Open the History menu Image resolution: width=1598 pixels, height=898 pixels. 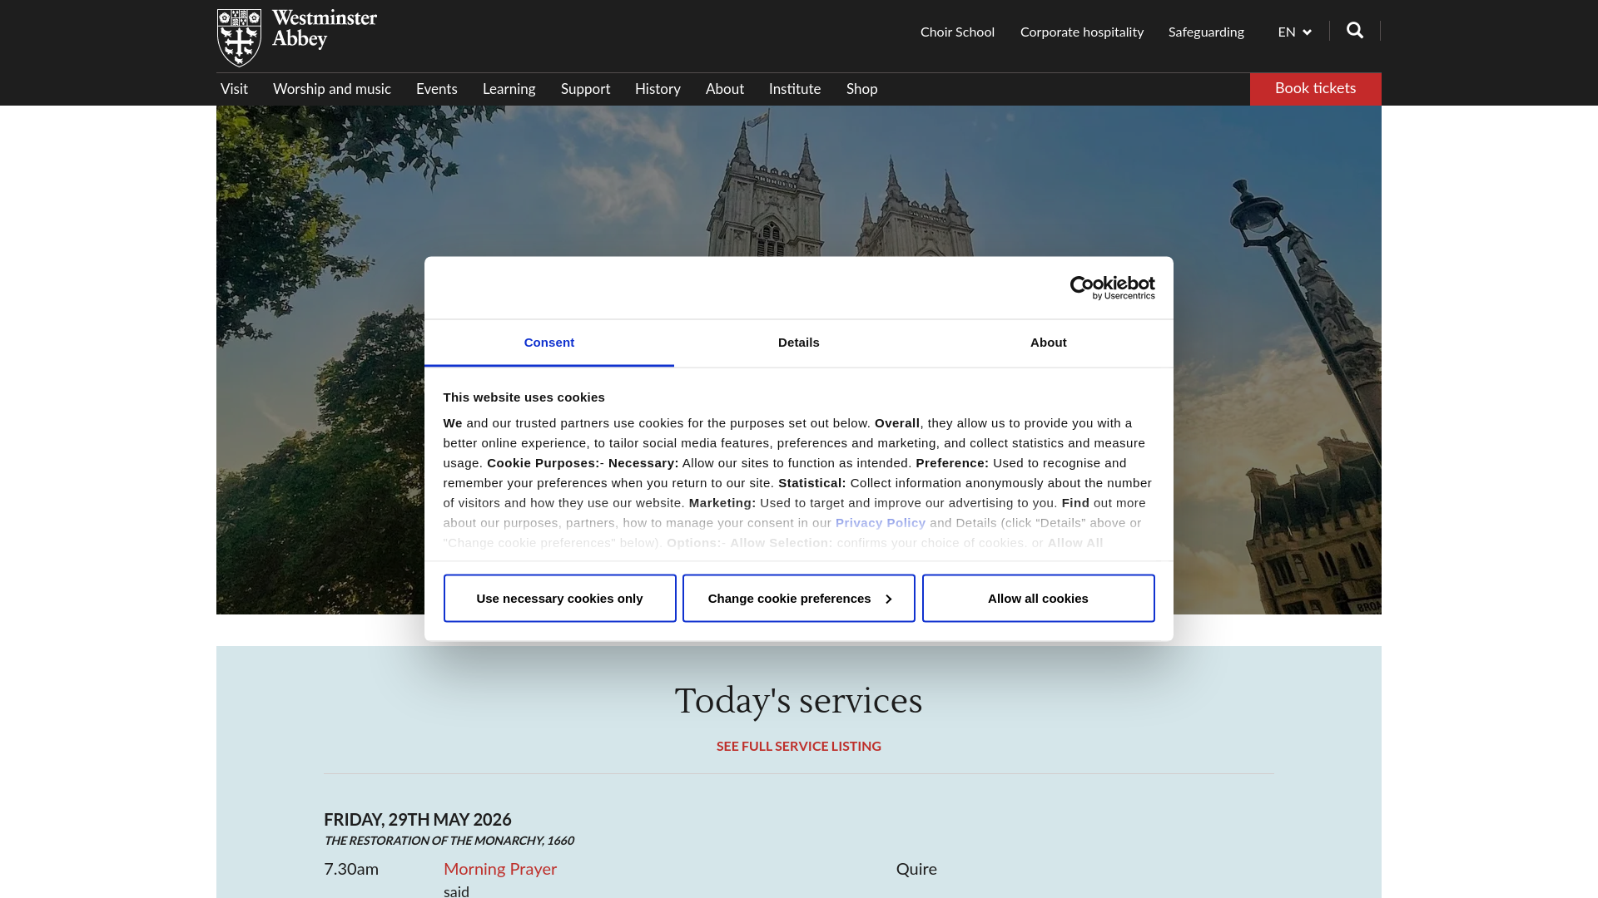[x=658, y=89]
